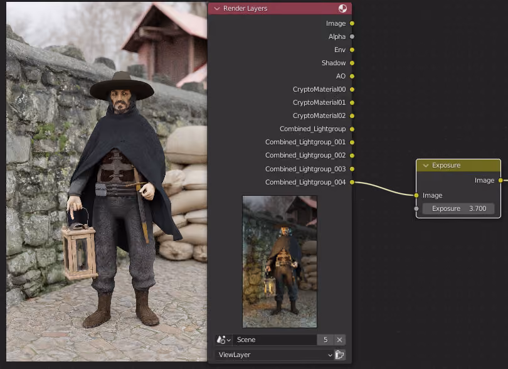Click the Image output socket of Render Layers

point(352,23)
